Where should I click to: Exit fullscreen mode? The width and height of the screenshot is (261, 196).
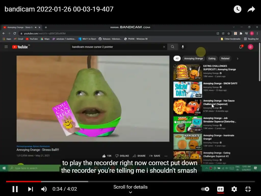click(x=248, y=189)
